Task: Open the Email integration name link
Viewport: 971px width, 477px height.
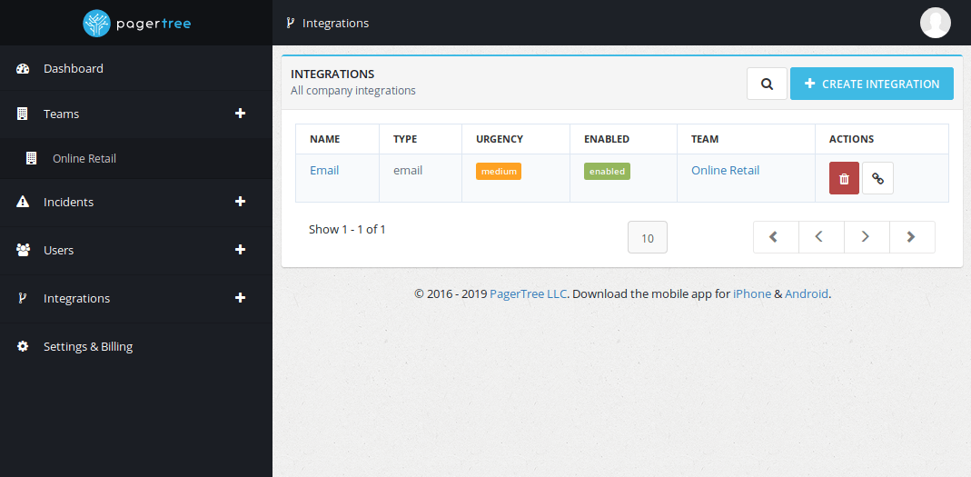Action: [324, 170]
